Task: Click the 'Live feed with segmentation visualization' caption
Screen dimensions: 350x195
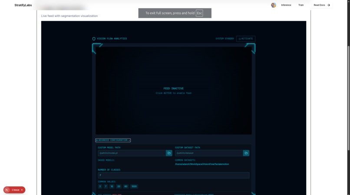Action: pyautogui.click(x=69, y=16)
